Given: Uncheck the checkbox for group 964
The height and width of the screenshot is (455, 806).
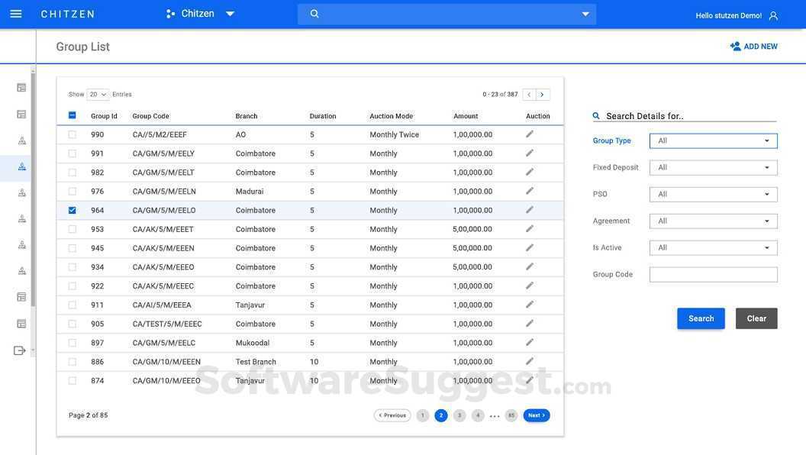Looking at the screenshot, I should click(73, 211).
